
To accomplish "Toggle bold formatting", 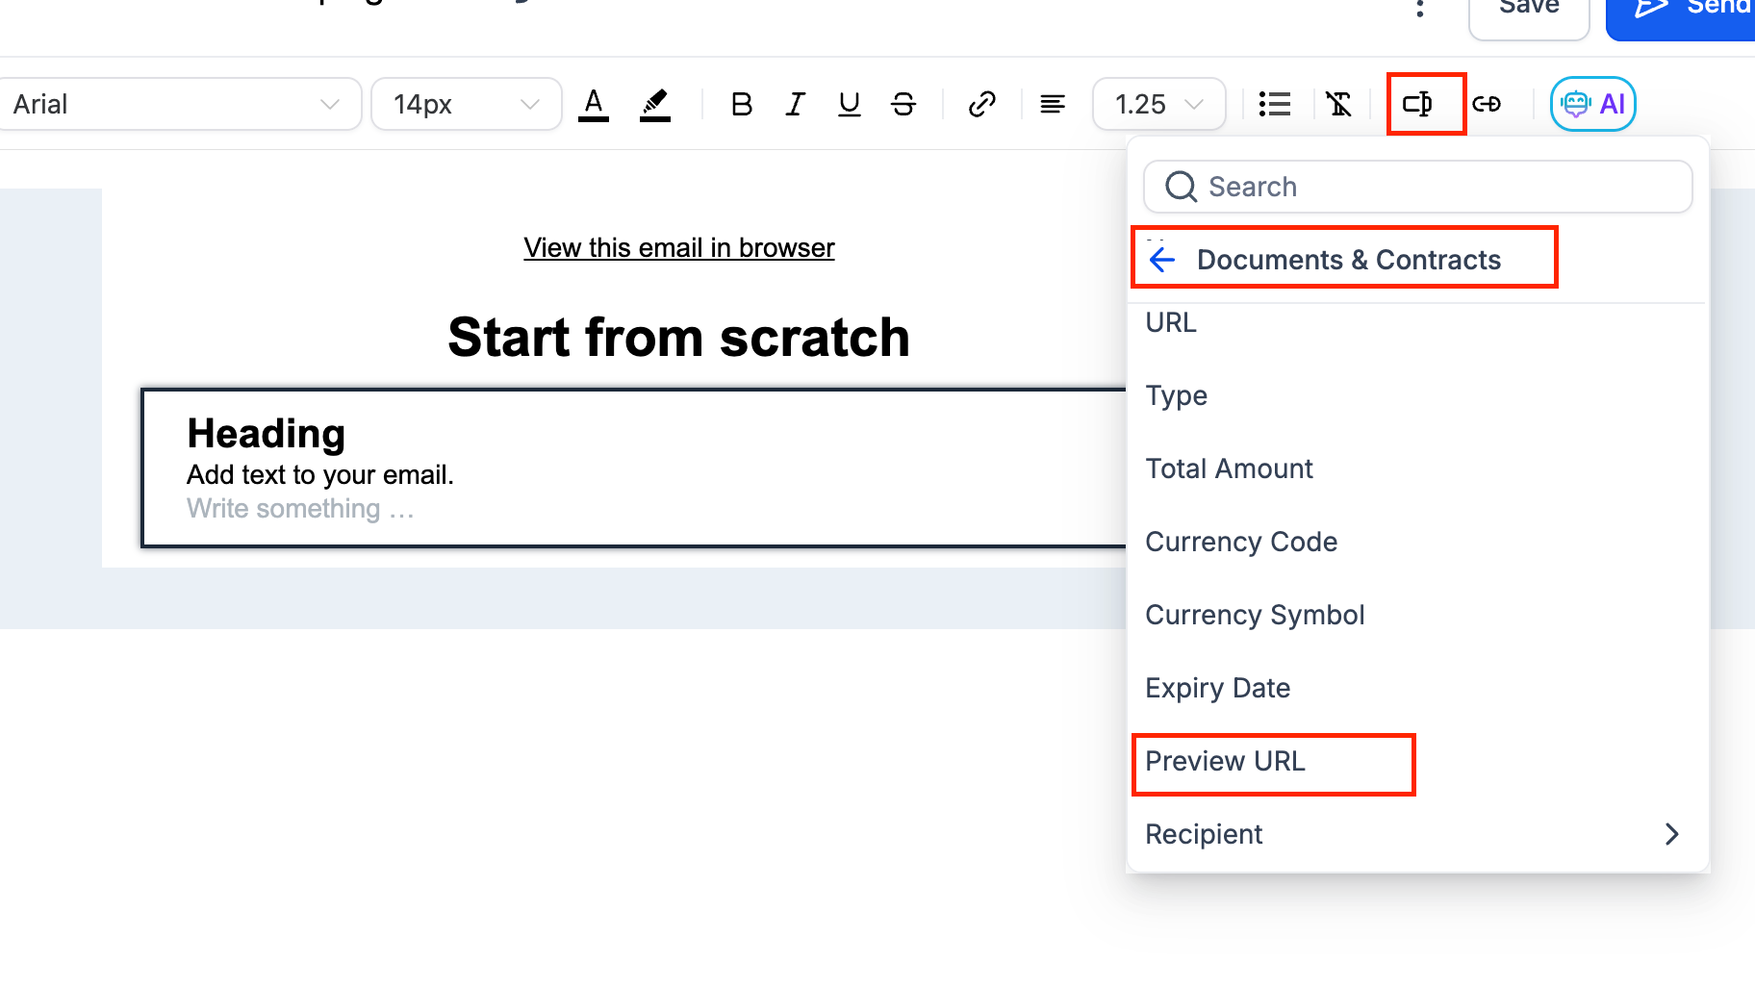I will pyautogui.click(x=741, y=104).
